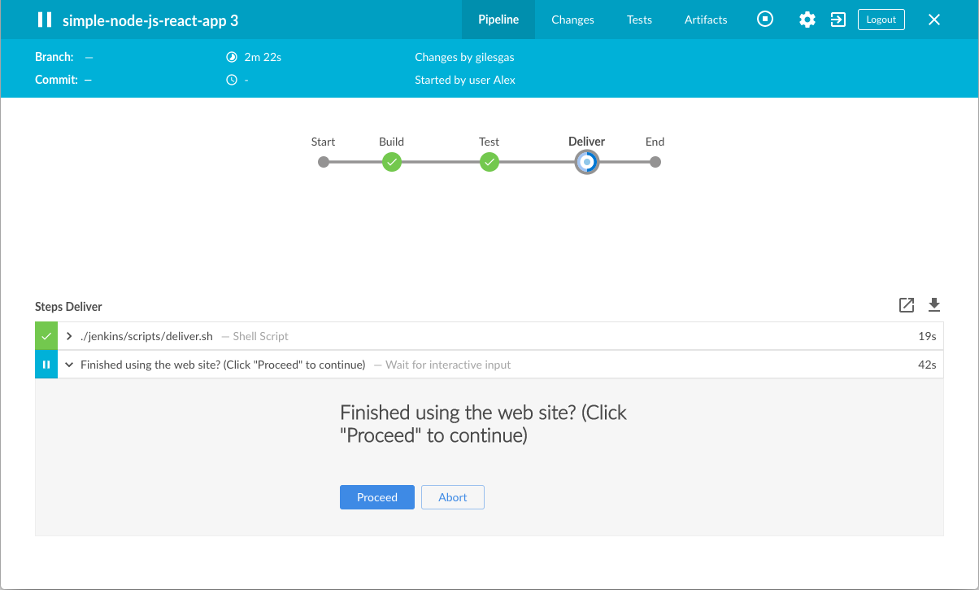This screenshot has width=979, height=590.
Task: View the Artifacts tab
Action: (x=706, y=20)
